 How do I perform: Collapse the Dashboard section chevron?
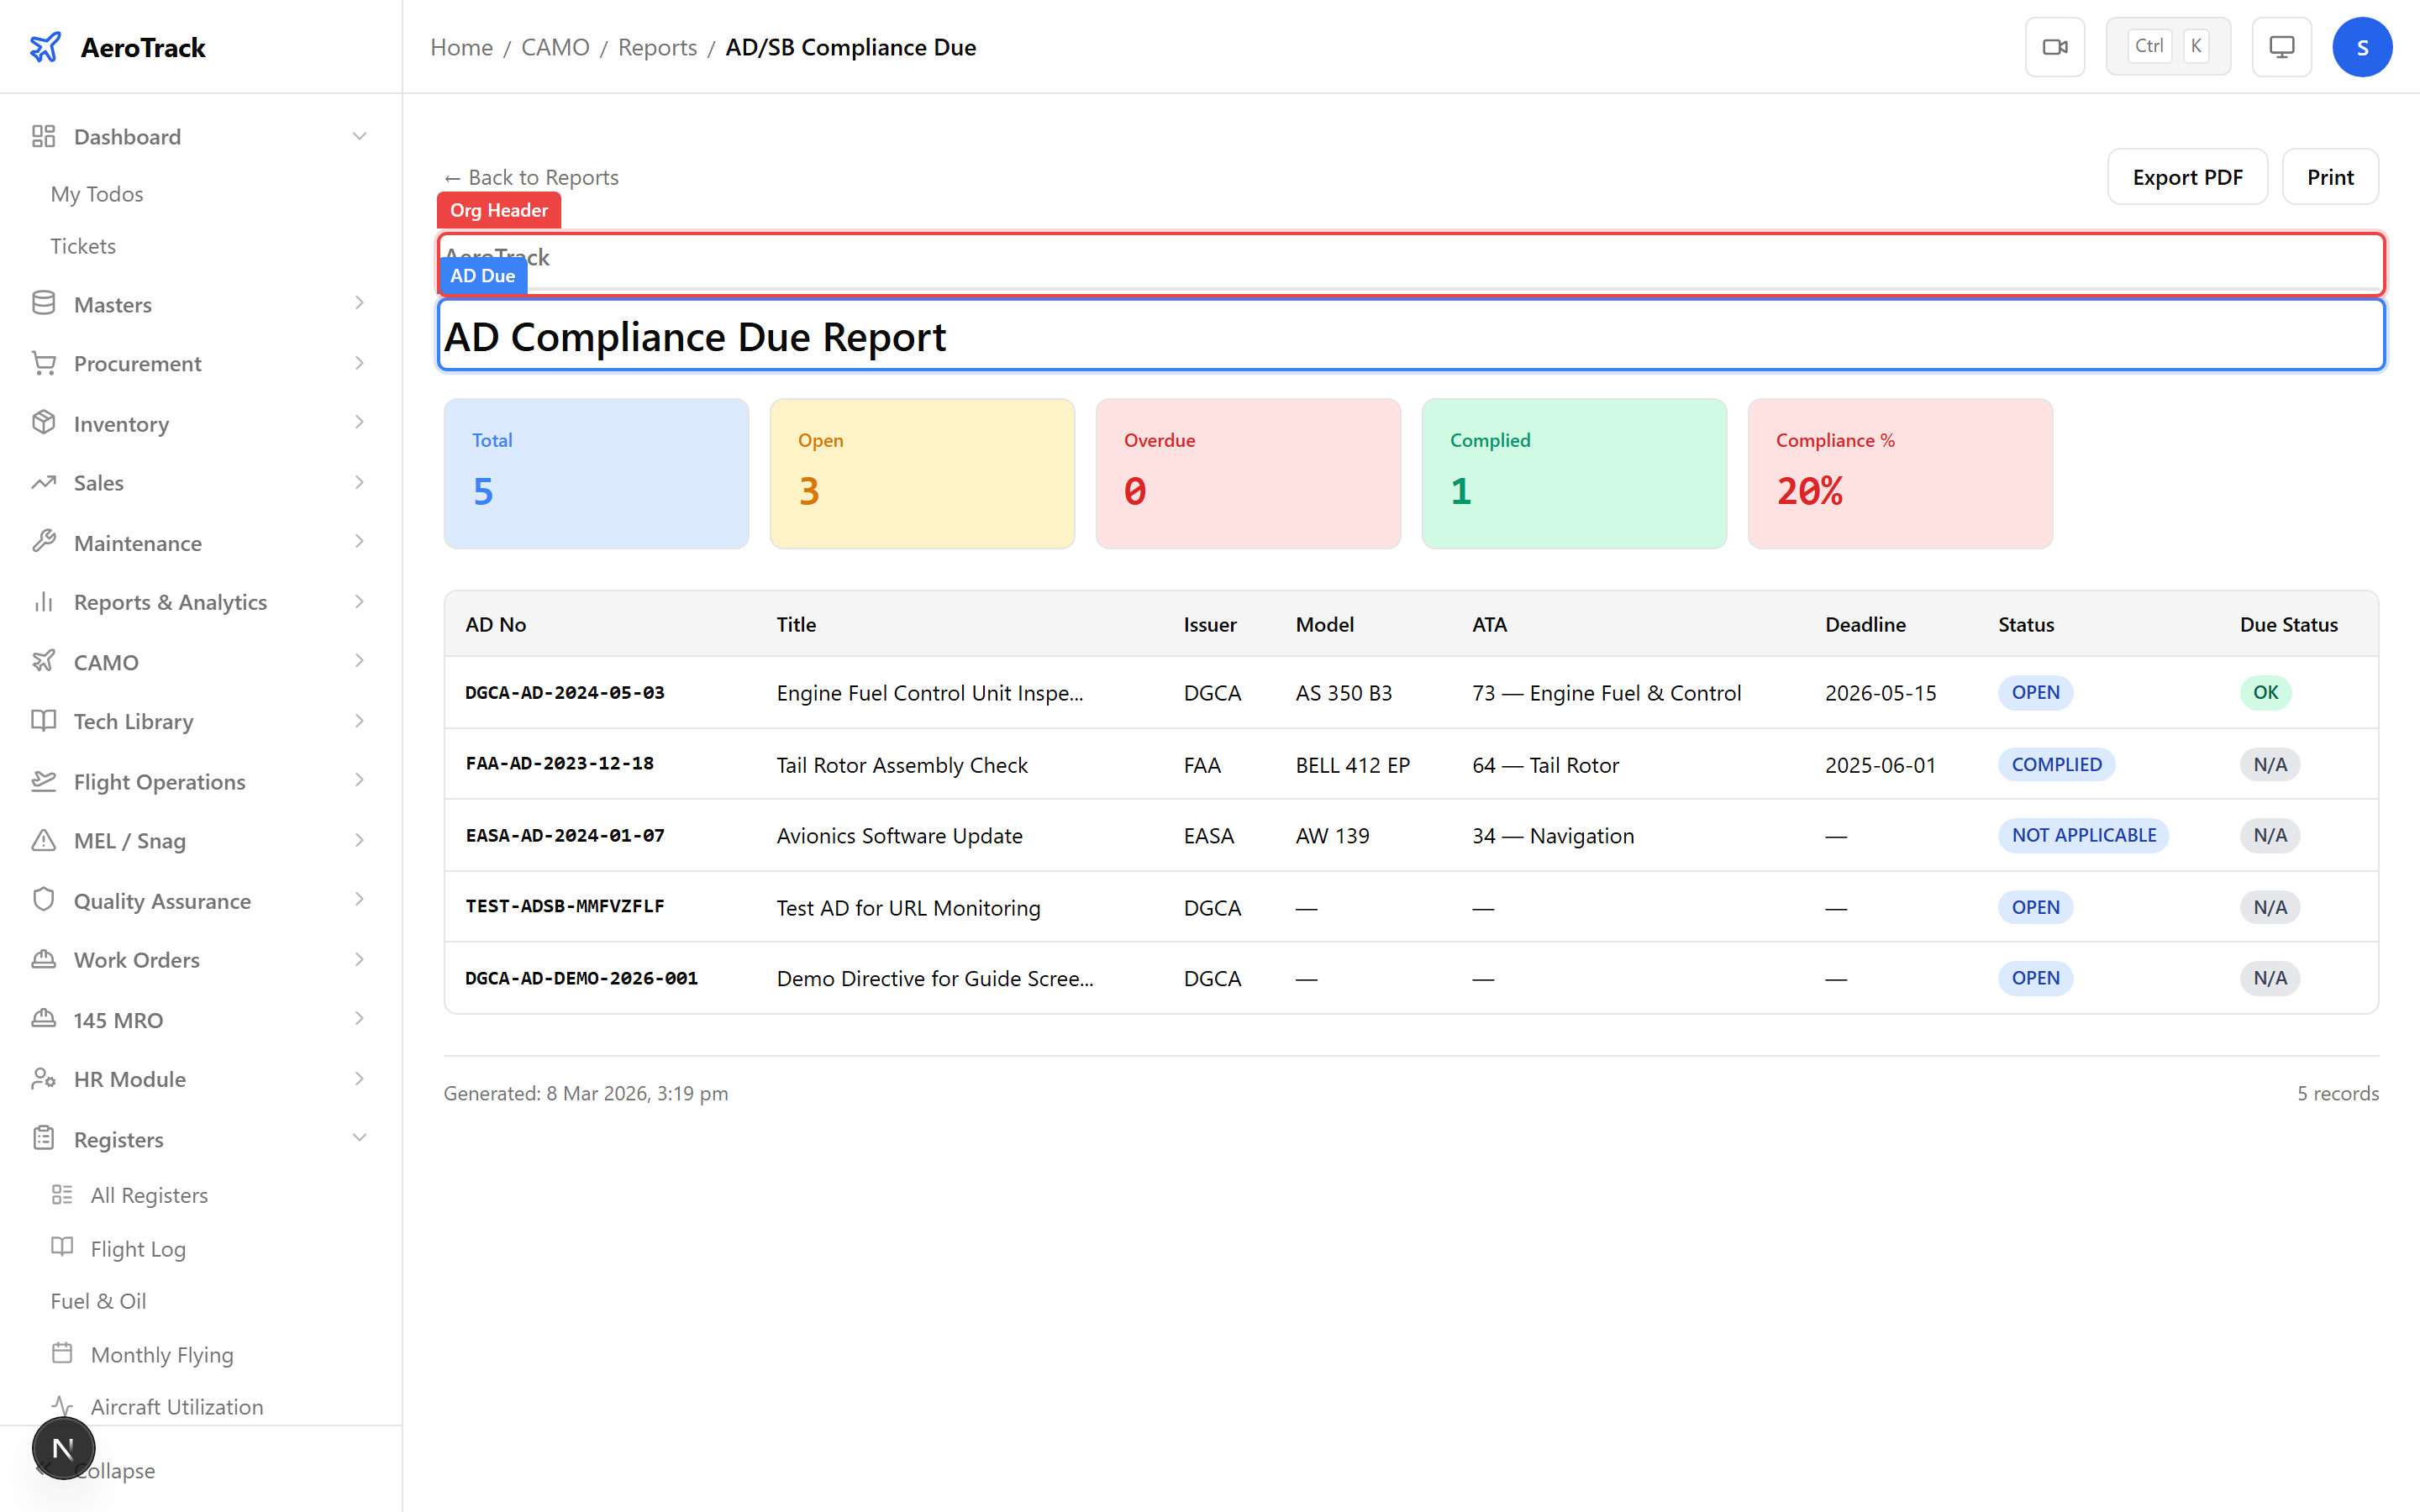pos(360,136)
